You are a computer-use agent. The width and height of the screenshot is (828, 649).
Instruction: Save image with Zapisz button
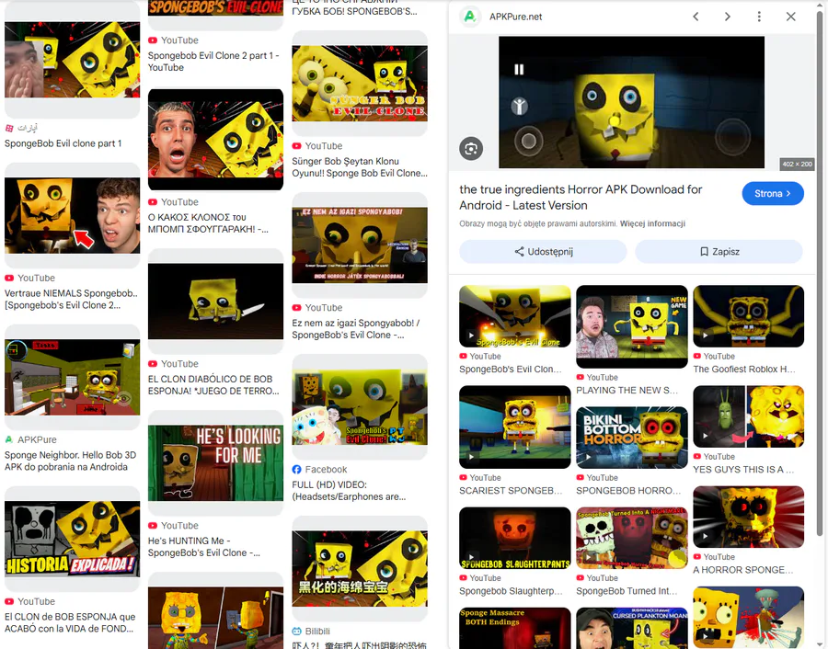pyautogui.click(x=719, y=252)
